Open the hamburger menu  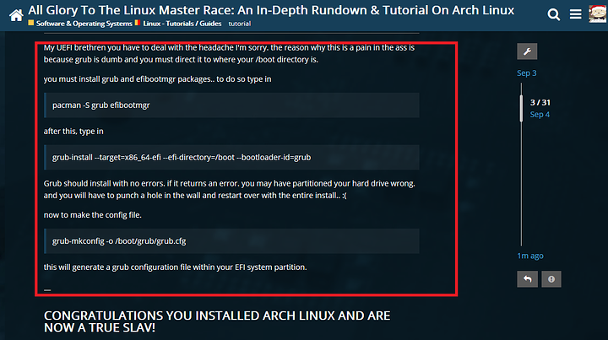[575, 15]
